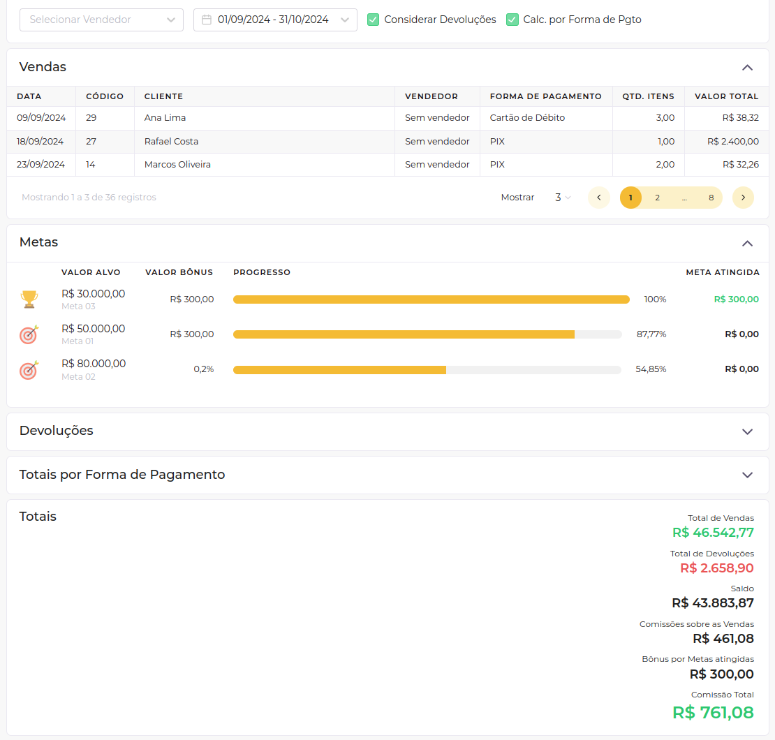Select the Rafael Costa sale row
The width and height of the screenshot is (775, 740).
tap(171, 142)
